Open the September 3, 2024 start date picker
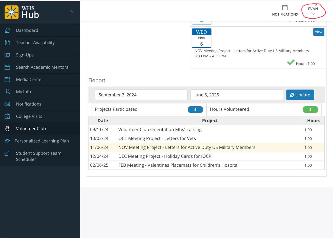 pyautogui.click(x=141, y=95)
